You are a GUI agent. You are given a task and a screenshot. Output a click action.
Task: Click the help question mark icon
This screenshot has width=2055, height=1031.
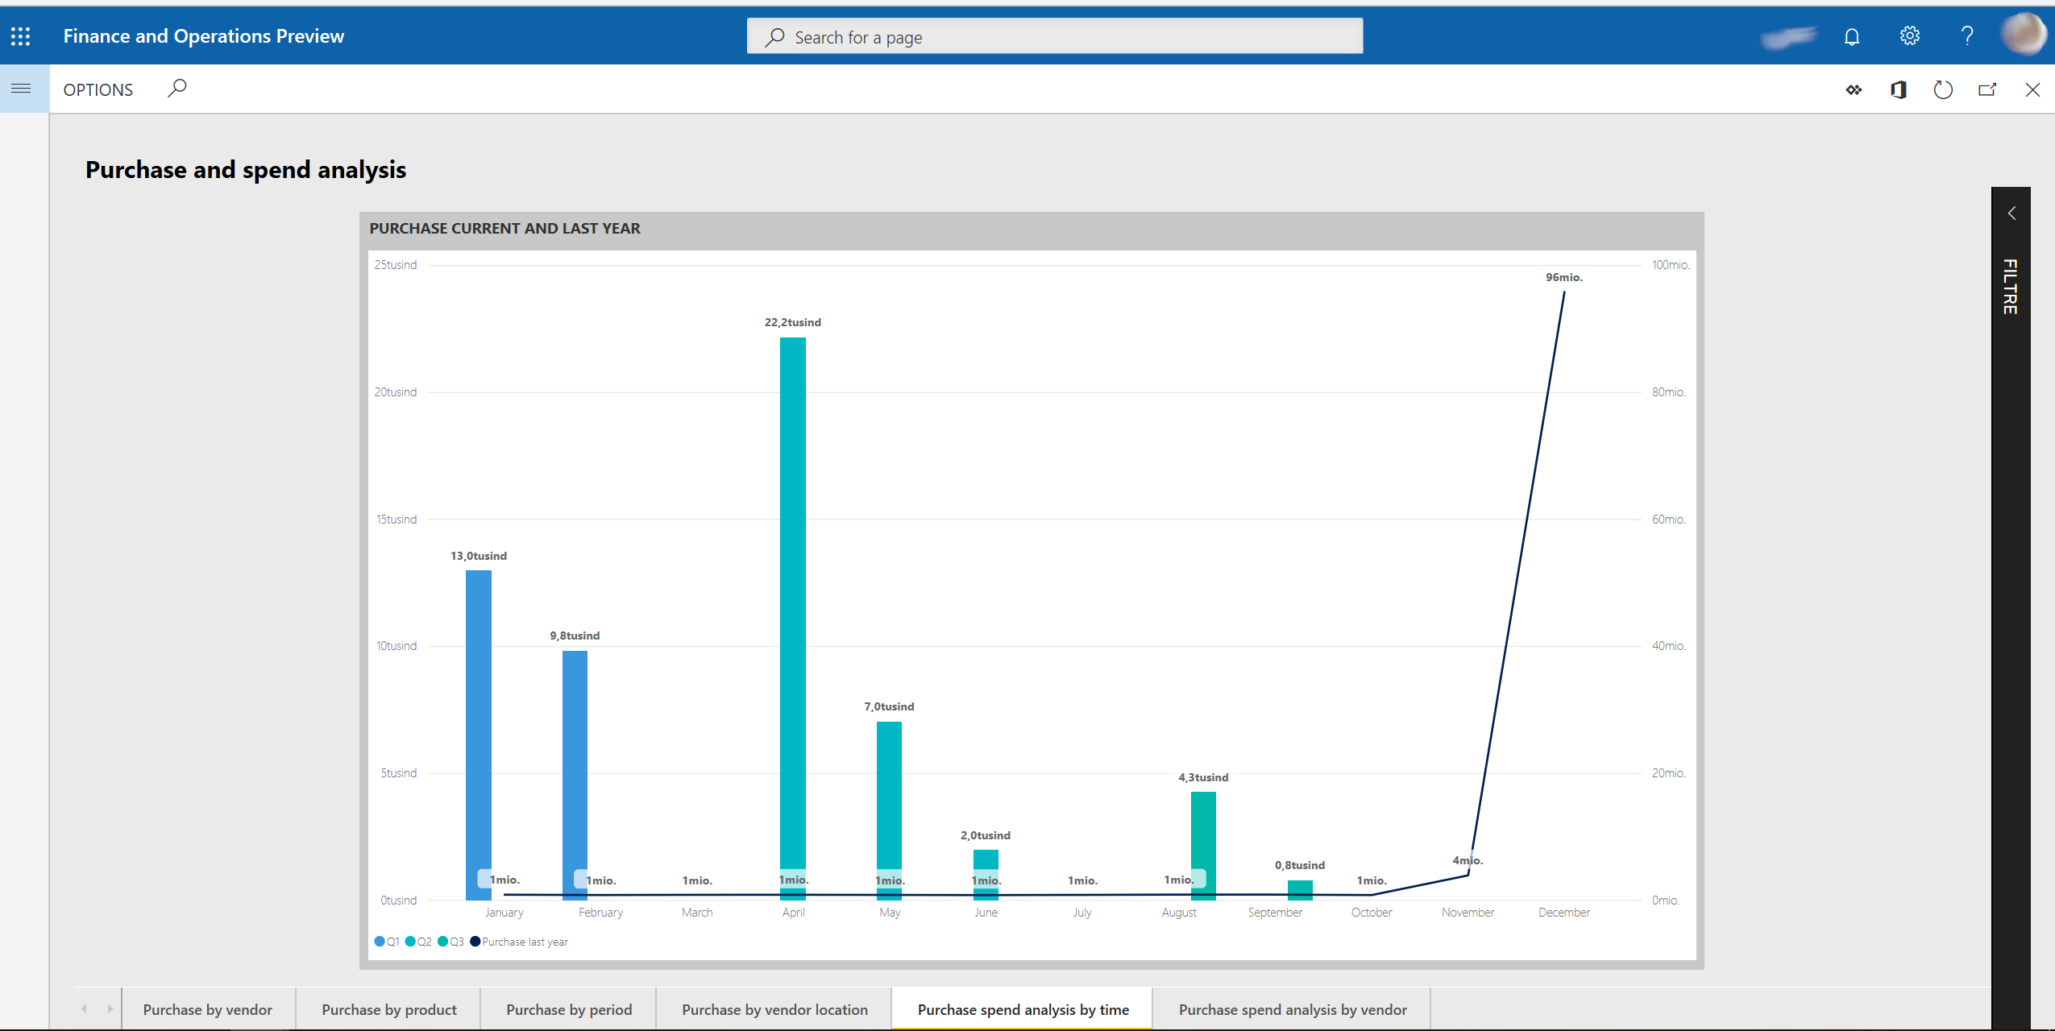tap(1966, 35)
